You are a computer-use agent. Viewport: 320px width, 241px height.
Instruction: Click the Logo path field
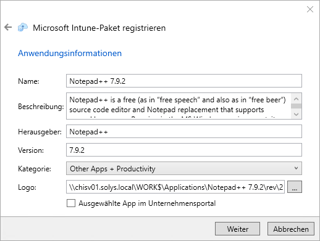pos(175,187)
